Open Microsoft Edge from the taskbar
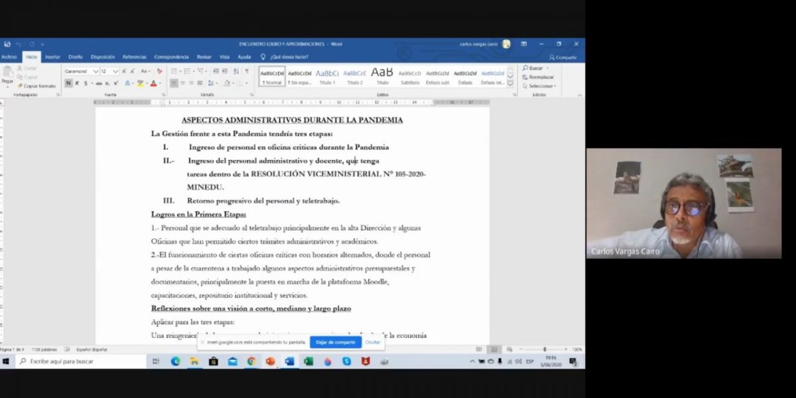 click(175, 362)
